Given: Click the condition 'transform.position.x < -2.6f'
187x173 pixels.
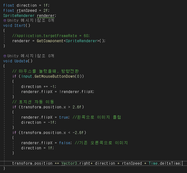Looking at the screenshot, I should [52, 133].
